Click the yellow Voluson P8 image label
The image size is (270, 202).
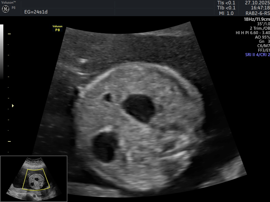click(x=57, y=28)
